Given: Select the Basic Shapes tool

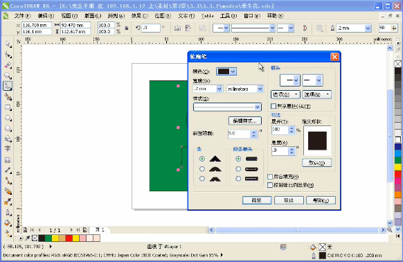Looking at the screenshot, I should (x=8, y=139).
